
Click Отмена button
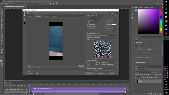pyautogui.click(x=101, y=74)
